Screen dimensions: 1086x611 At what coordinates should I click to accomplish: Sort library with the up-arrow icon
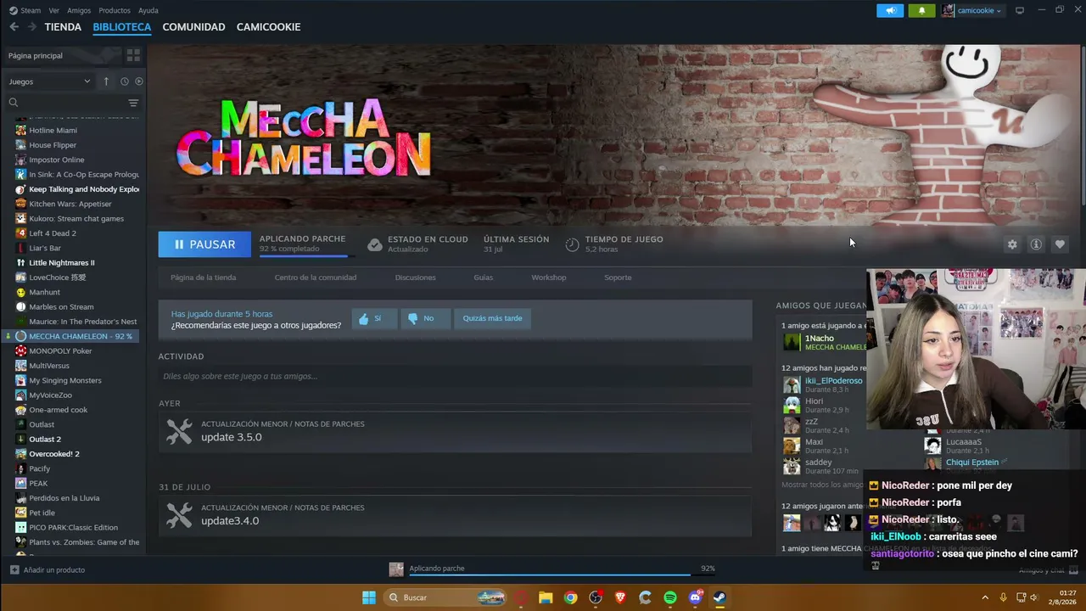pyautogui.click(x=106, y=81)
